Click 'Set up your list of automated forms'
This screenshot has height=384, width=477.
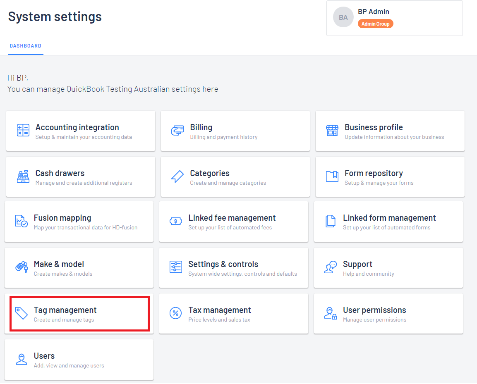[x=387, y=228]
